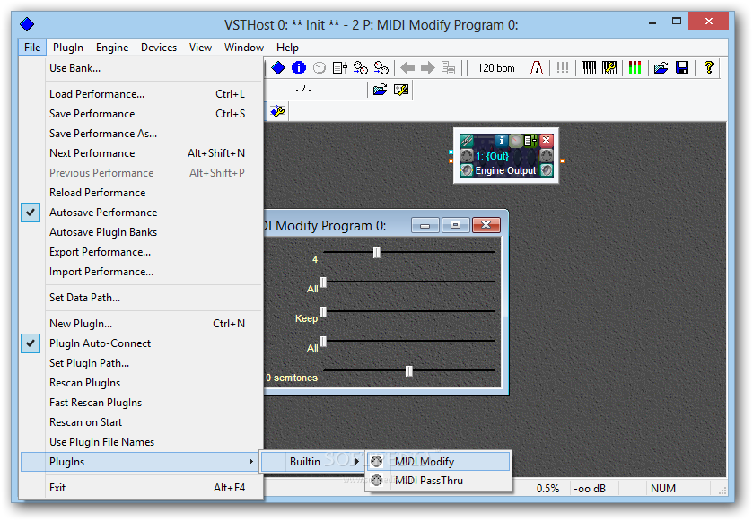This screenshot has width=753, height=521.
Task: Select Set Data Path...
Action: (x=141, y=298)
